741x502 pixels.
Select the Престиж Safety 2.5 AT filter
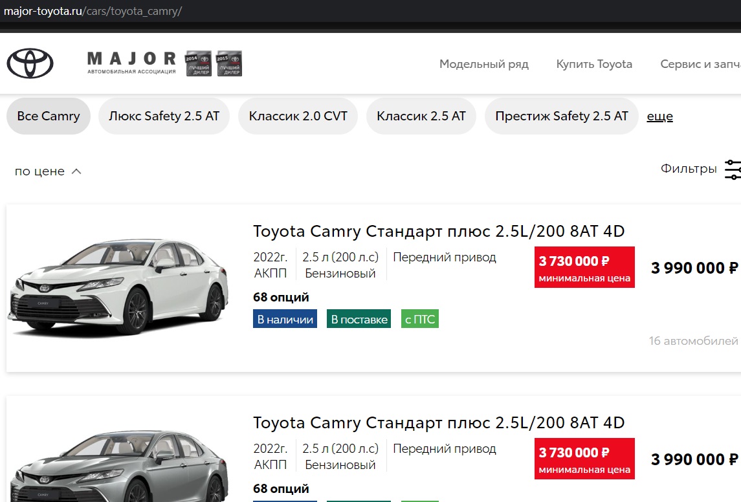(562, 116)
